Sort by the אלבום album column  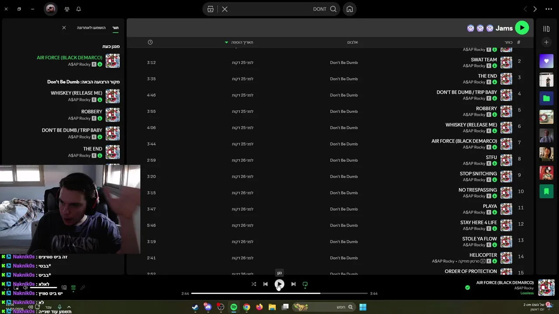tap(352, 42)
